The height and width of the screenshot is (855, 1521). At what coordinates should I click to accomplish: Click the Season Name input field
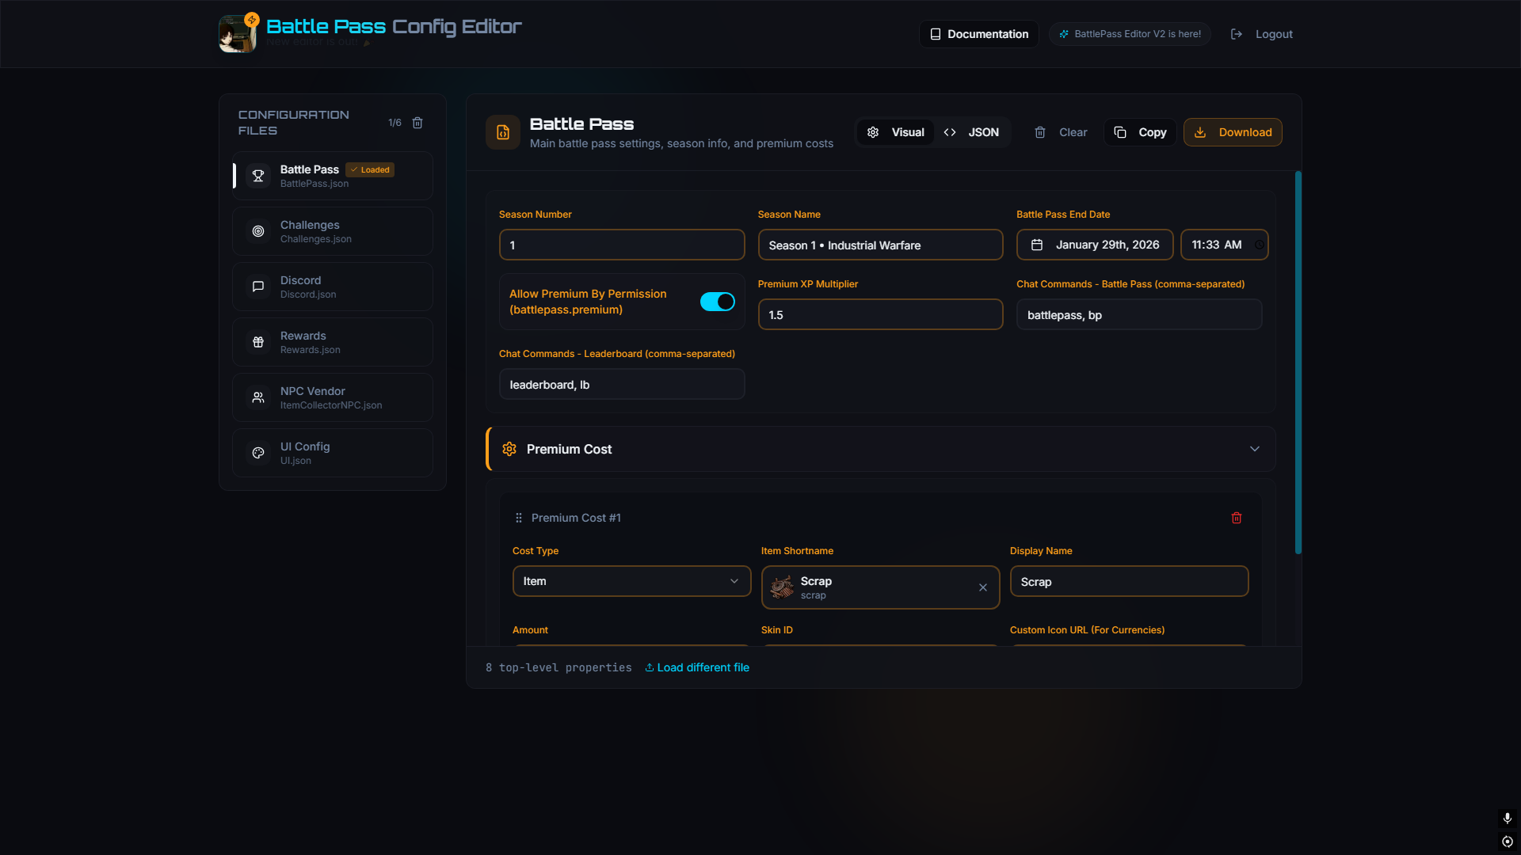pos(879,245)
